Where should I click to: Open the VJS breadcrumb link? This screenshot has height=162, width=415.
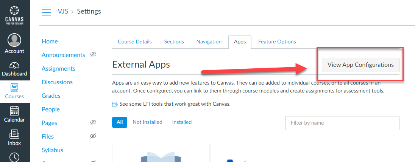(x=63, y=11)
